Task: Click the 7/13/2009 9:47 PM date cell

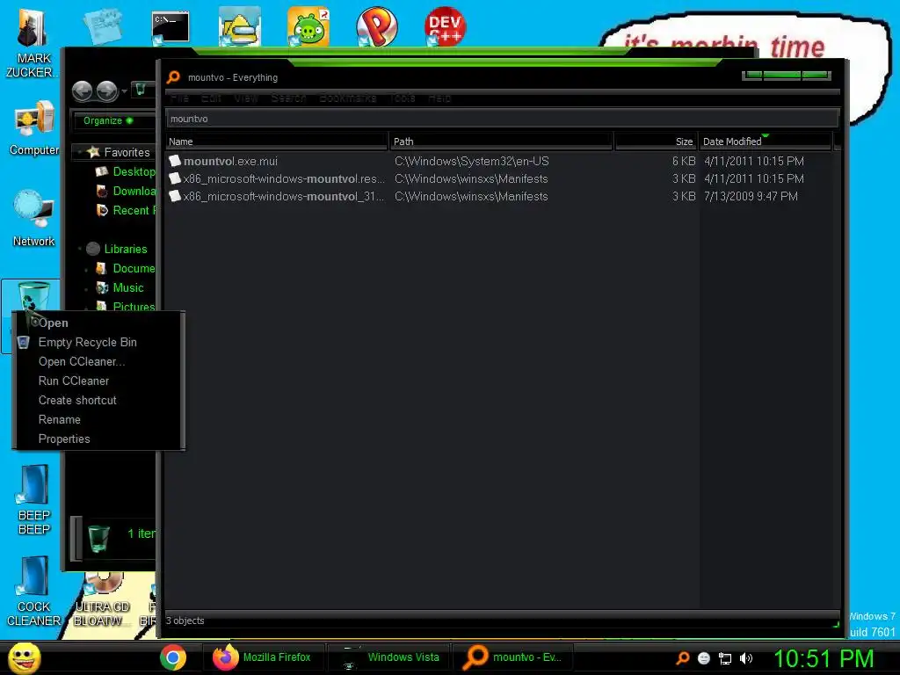Action: [751, 196]
